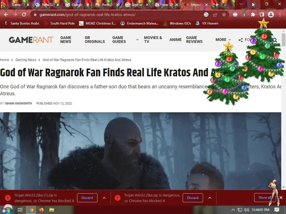Open the volume control in the system tray
The width and height of the screenshot is (286, 214).
246,210
